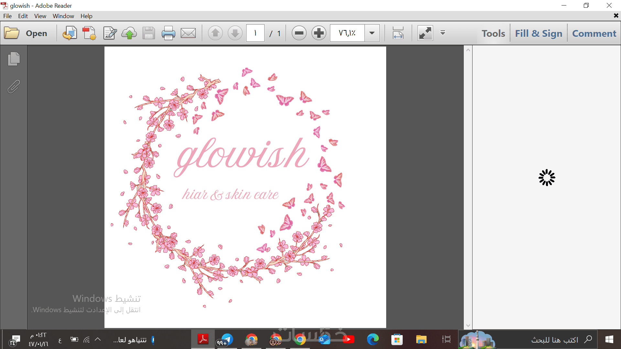This screenshot has height=349, width=621.
Task: Expand the toolbar options small arrow
Action: 443,33
